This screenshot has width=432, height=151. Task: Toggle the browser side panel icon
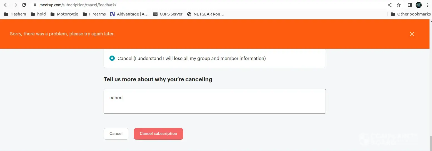(409, 5)
